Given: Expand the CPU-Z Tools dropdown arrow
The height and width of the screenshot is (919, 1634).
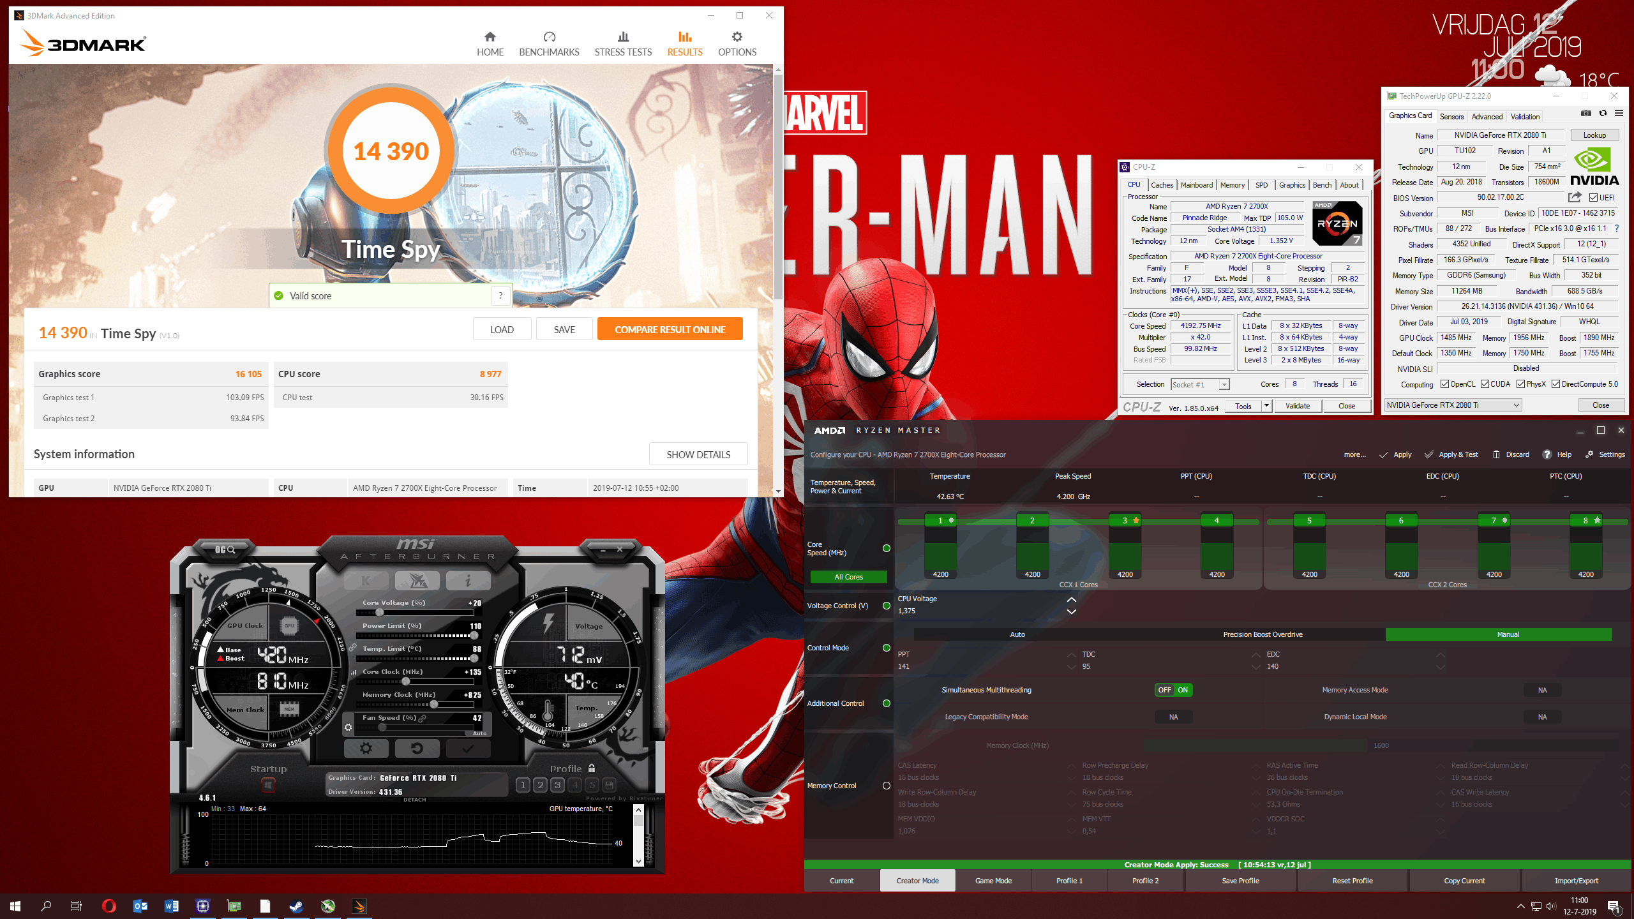Looking at the screenshot, I should [1266, 406].
